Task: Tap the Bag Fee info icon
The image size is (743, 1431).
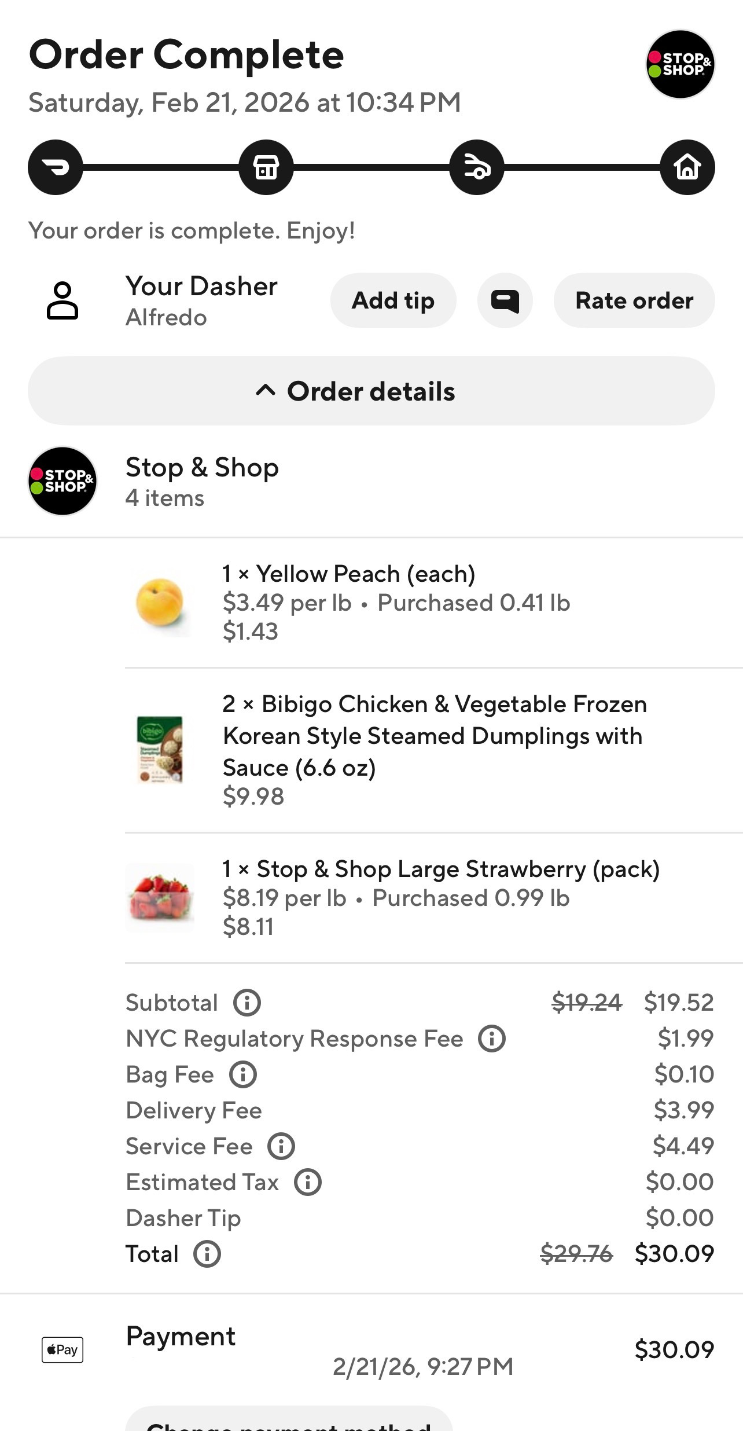Action: point(243,1074)
